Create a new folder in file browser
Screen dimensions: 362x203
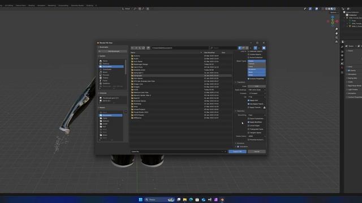tap(148, 48)
